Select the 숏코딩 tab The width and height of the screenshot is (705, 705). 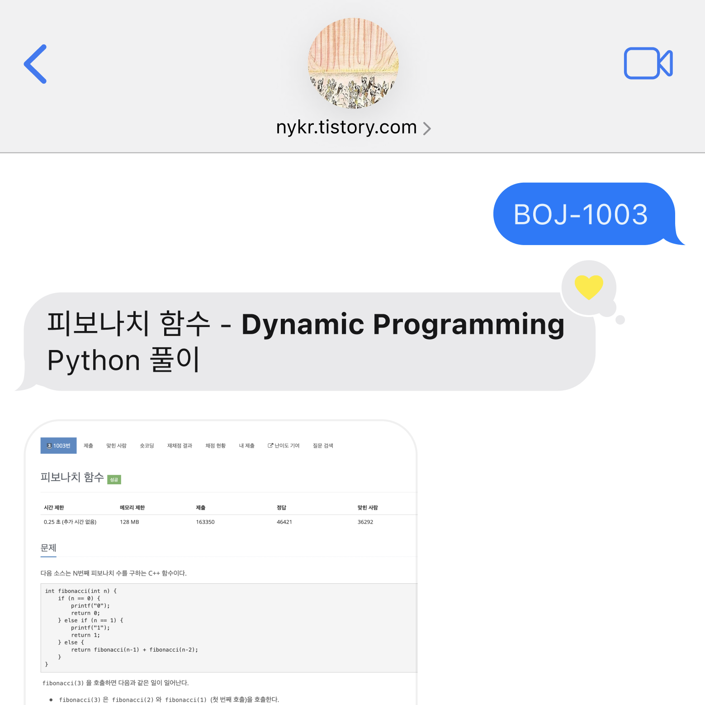(x=147, y=445)
